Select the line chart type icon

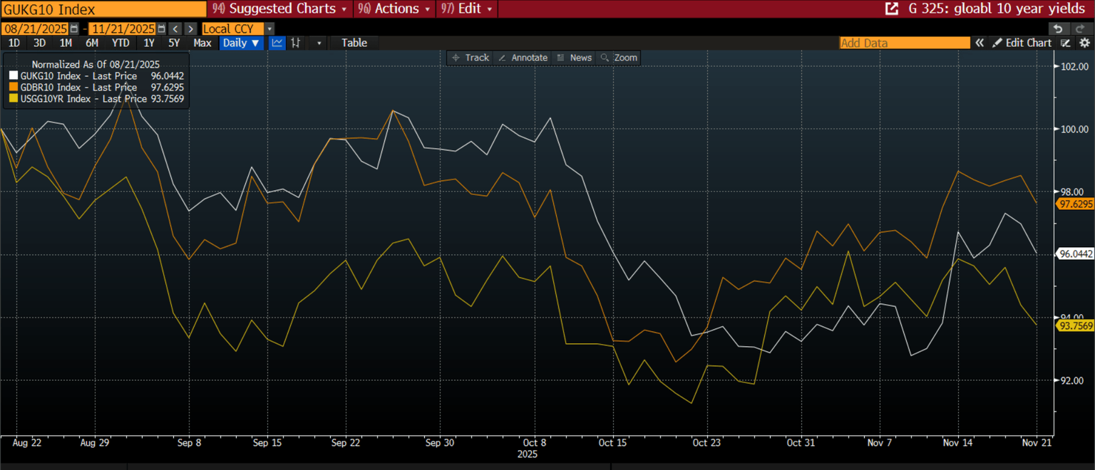coord(277,43)
